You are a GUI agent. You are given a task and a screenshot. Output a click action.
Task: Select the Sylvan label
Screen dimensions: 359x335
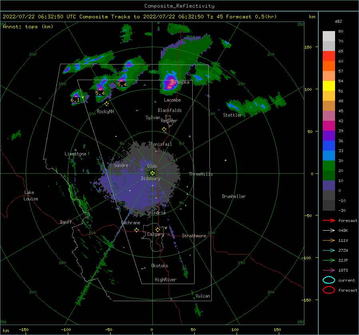coord(153,118)
